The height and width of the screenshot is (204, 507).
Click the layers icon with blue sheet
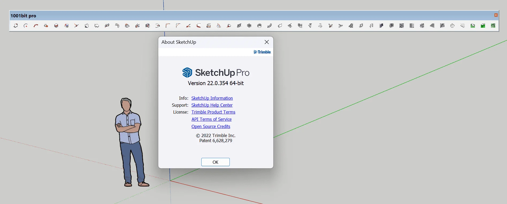click(66, 26)
